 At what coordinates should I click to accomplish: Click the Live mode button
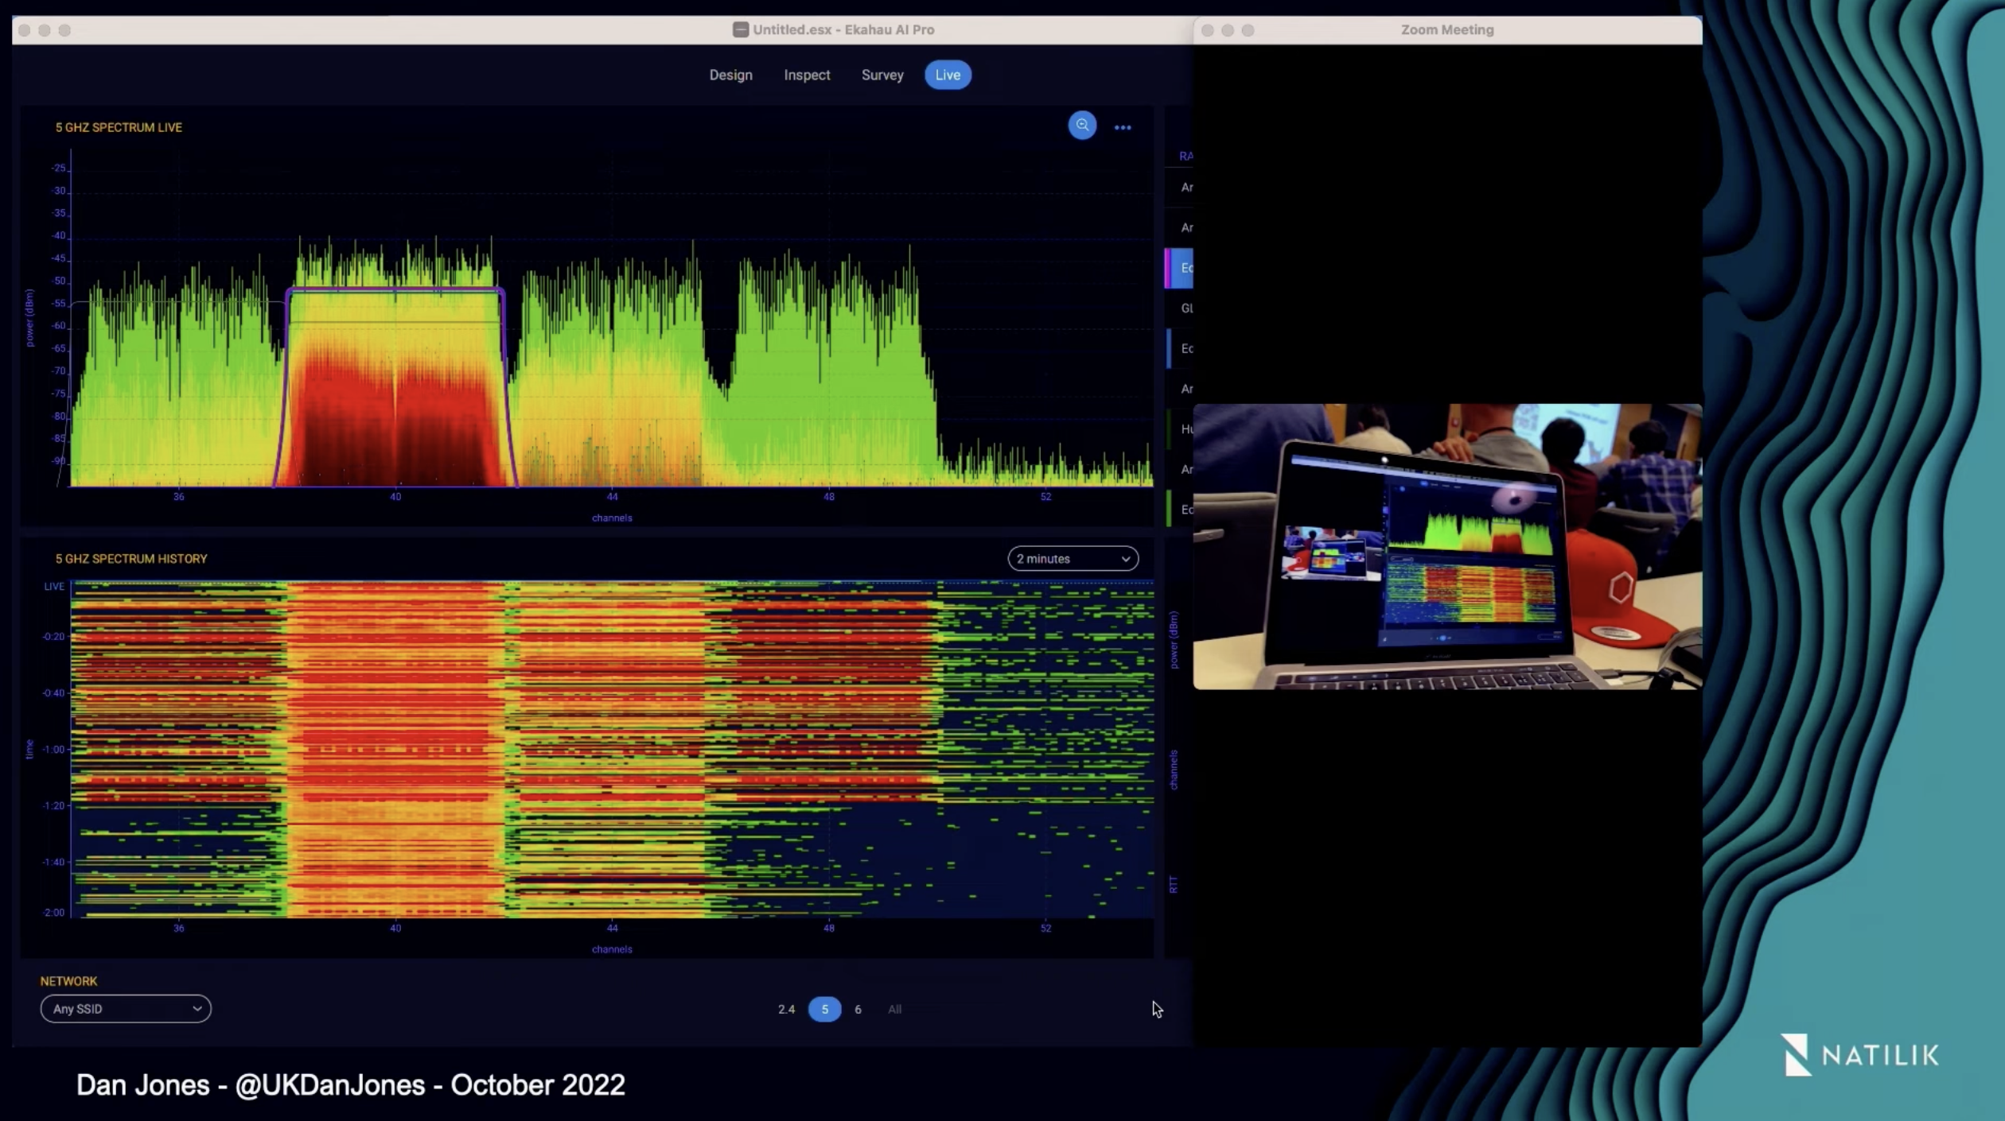pyautogui.click(x=947, y=75)
